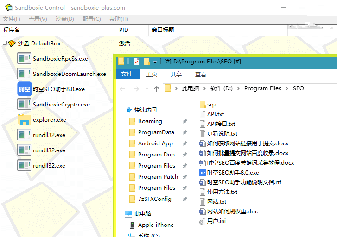Select Android App in quick access
Viewport: 337px width, 237px height.
pyautogui.click(x=155, y=143)
